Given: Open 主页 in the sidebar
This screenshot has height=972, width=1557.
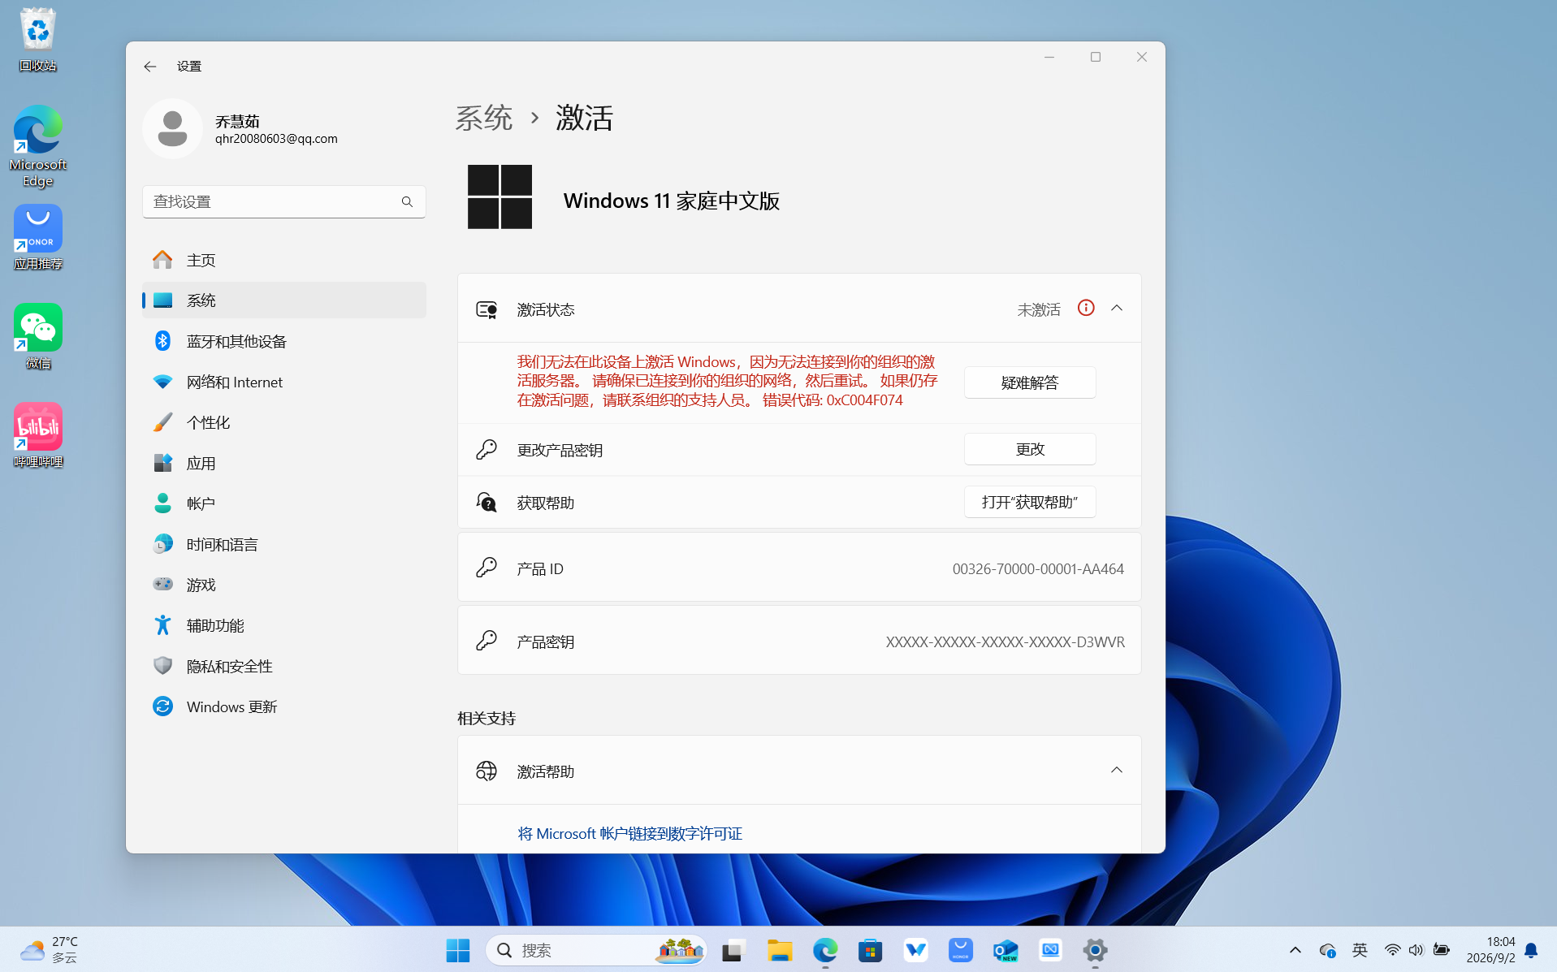Looking at the screenshot, I should tap(283, 260).
